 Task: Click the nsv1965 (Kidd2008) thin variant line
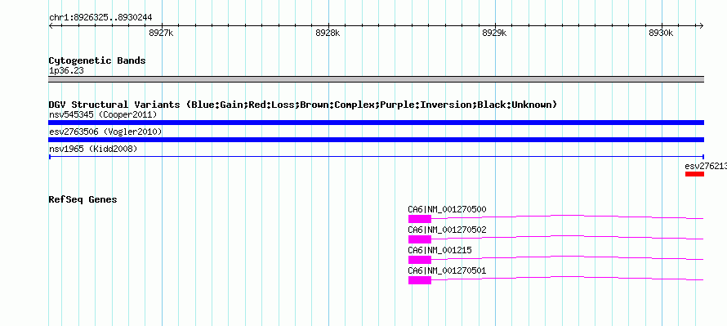pos(376,157)
